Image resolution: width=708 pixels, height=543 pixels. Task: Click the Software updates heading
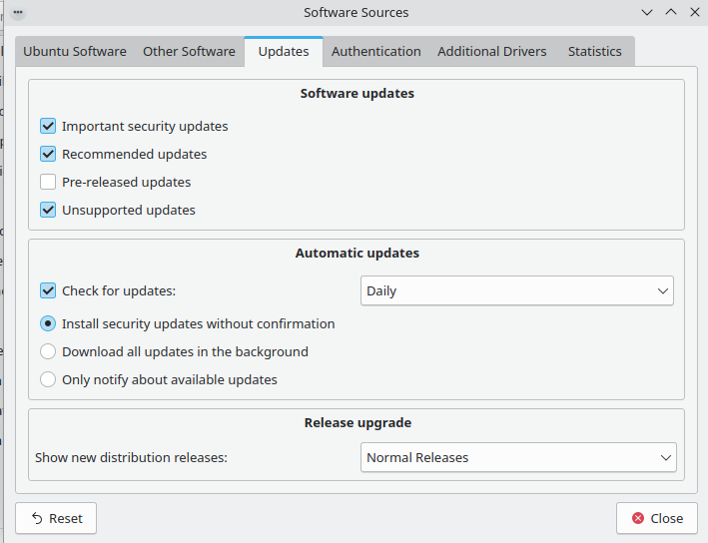pos(357,93)
